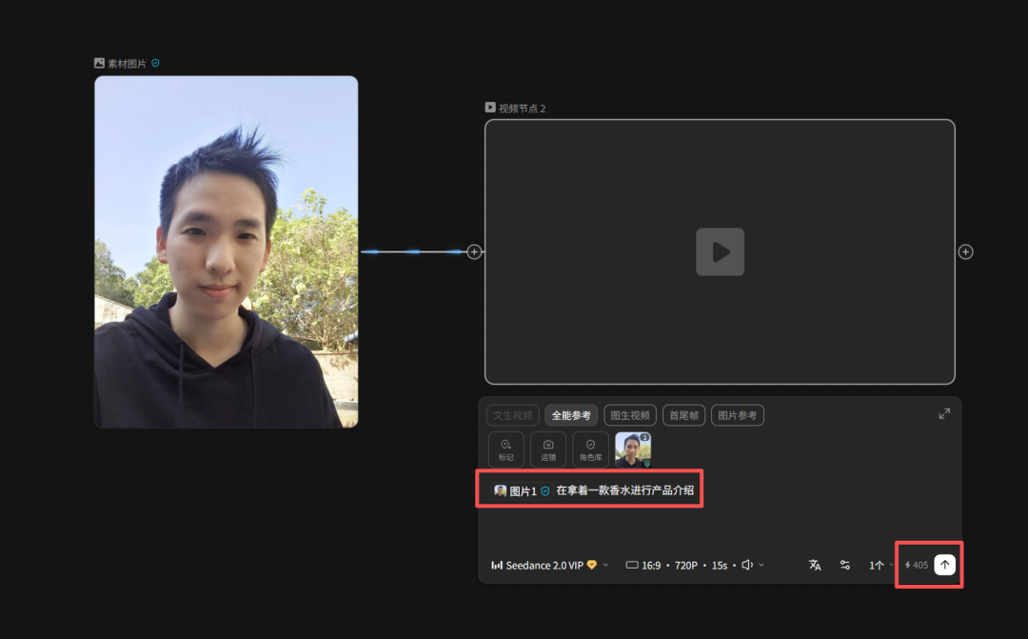Image resolution: width=1028 pixels, height=639 pixels.
Task: Open the 角色库 character library
Action: click(590, 449)
